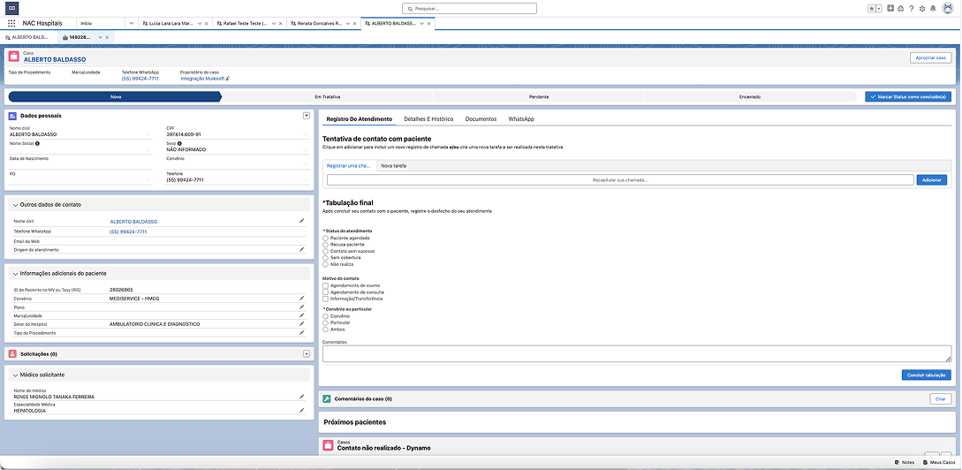The width and height of the screenshot is (962, 470).
Task: Edit the Plano field pencil
Action: coord(301,307)
